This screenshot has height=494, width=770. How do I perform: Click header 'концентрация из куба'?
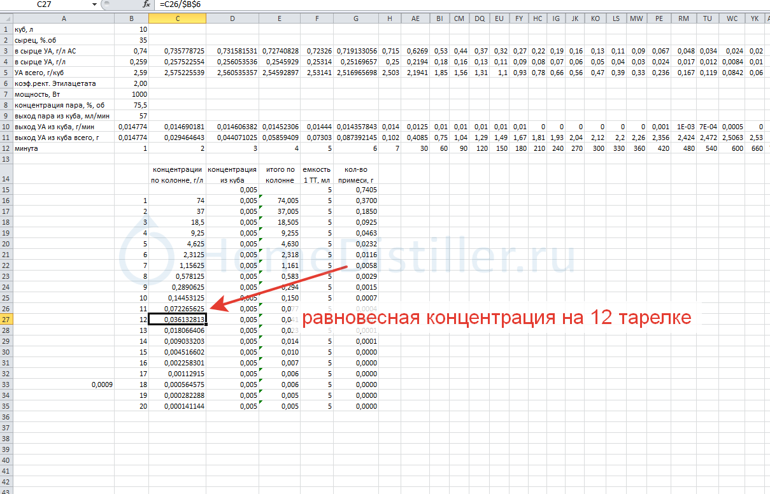click(232, 174)
